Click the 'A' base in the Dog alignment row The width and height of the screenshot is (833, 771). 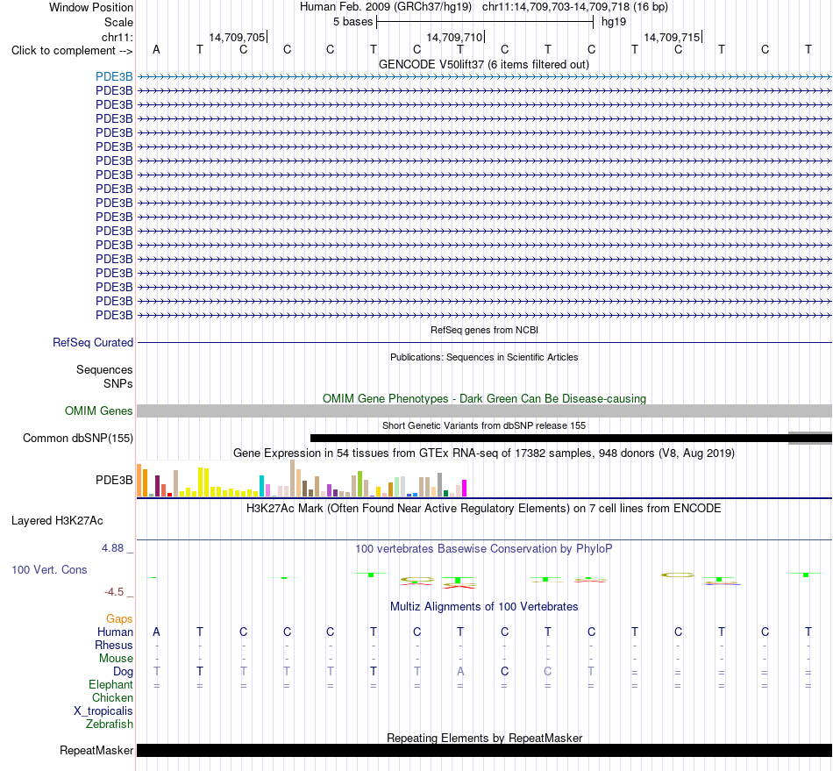(x=460, y=671)
